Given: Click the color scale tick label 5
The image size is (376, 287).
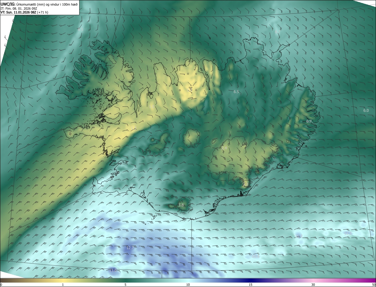Looking at the screenshot, I should click(x=125, y=285).
